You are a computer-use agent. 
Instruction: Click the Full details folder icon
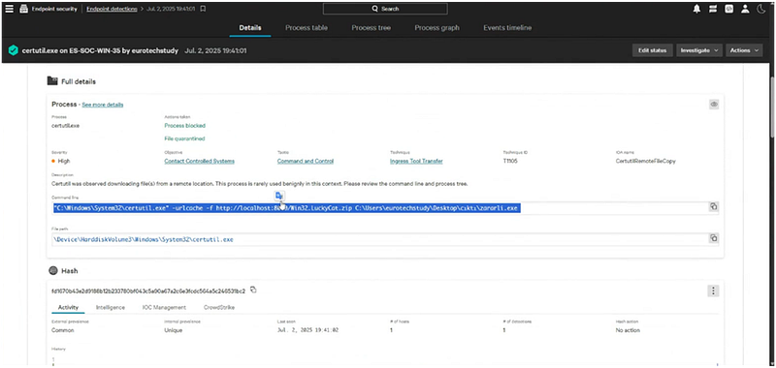coord(52,81)
